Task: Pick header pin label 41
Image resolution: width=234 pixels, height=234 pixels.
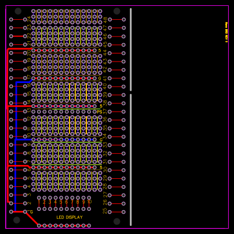Action: tap(105, 78)
